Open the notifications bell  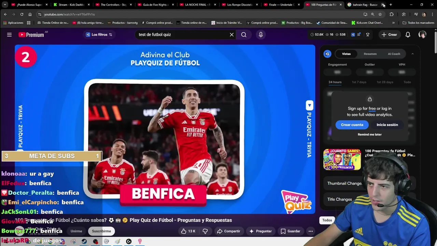tap(408, 35)
